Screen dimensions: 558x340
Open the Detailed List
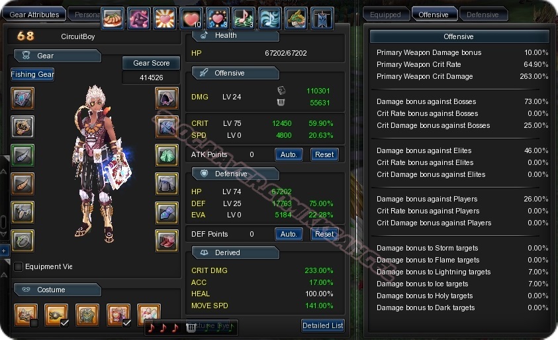323,325
